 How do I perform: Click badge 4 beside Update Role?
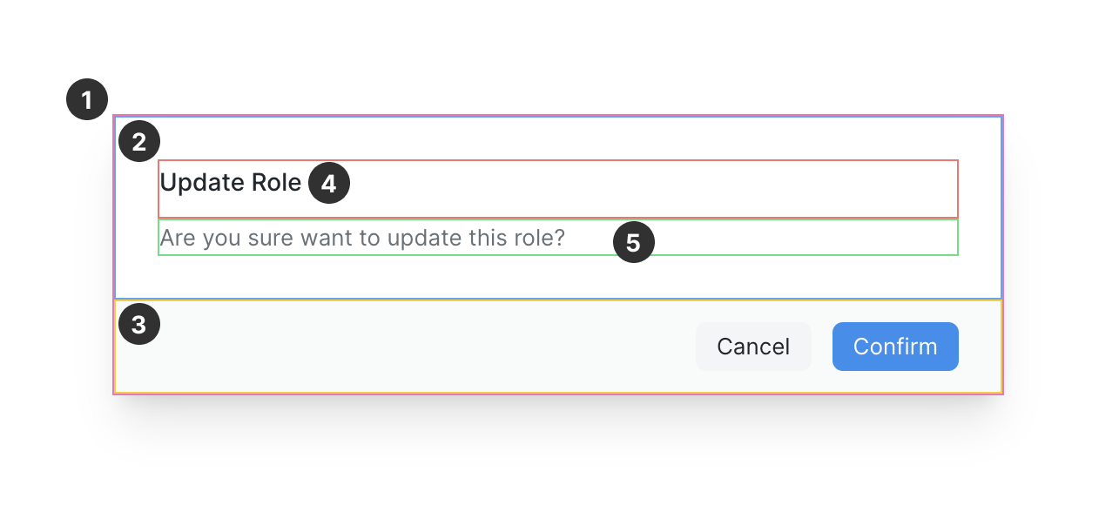pyautogui.click(x=328, y=185)
